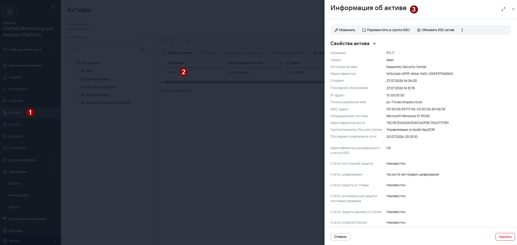Click the filter funnel icon
This screenshot has height=245, width=517.
(x=172, y=40)
